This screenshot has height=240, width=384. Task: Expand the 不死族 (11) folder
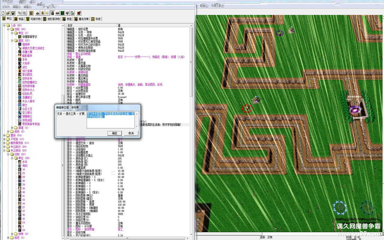point(4,139)
